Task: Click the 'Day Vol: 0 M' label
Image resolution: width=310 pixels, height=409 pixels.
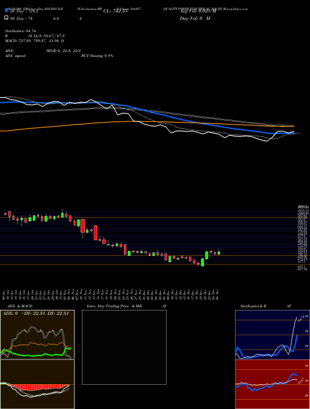Action: 195,18
